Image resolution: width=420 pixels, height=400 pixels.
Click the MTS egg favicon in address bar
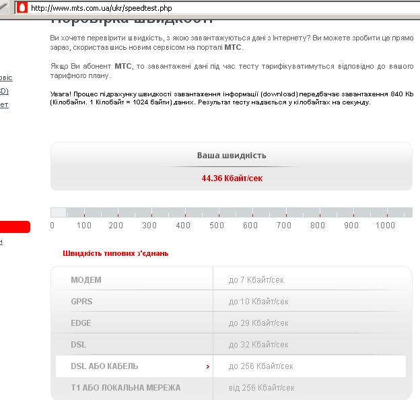[22, 7]
